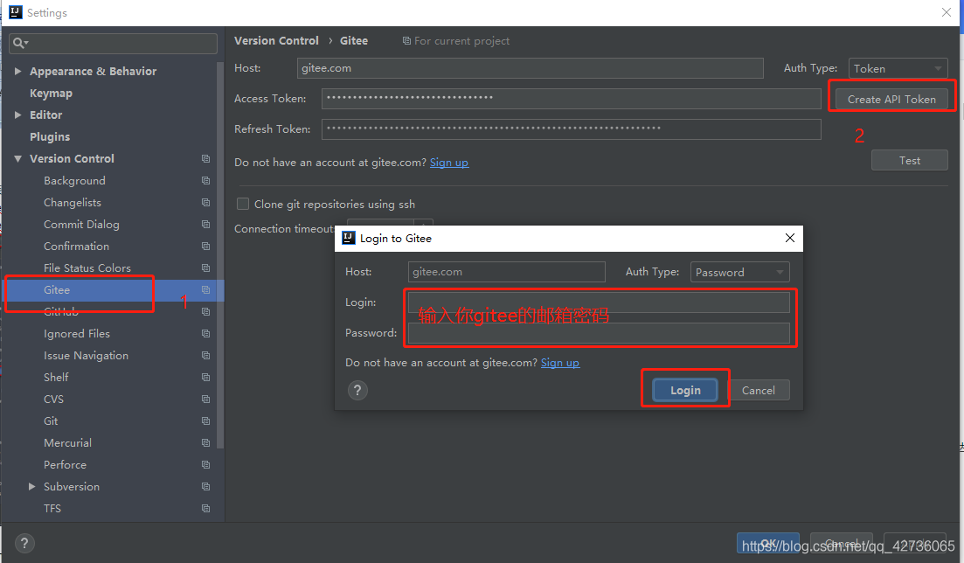Click project-scope icon on Ignored Files row
The height and width of the screenshot is (563, 964).
[x=206, y=333]
